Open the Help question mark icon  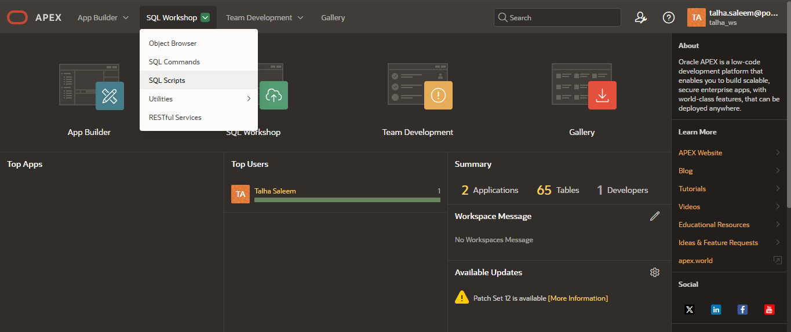[668, 17]
